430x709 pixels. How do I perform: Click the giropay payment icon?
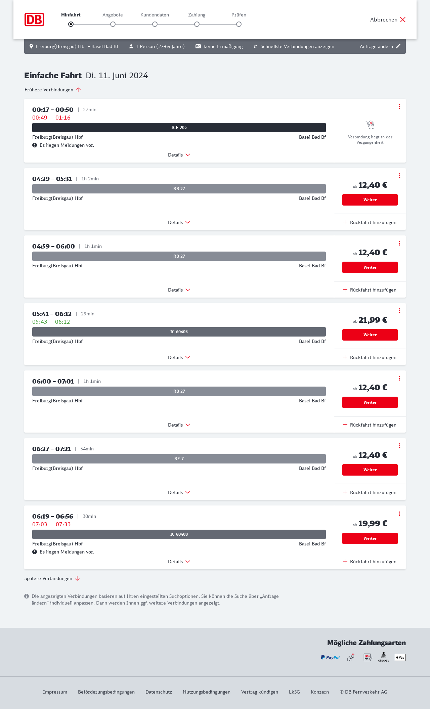coord(384,657)
